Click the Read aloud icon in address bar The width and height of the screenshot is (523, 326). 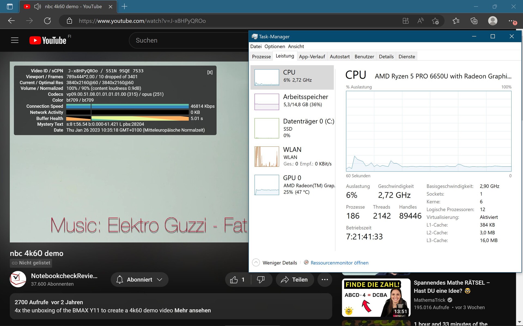coord(420,21)
